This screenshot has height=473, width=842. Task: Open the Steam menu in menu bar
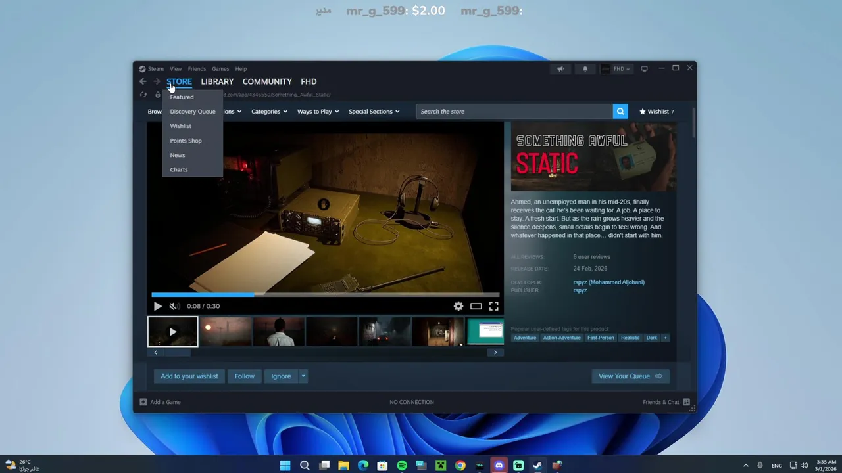click(155, 68)
